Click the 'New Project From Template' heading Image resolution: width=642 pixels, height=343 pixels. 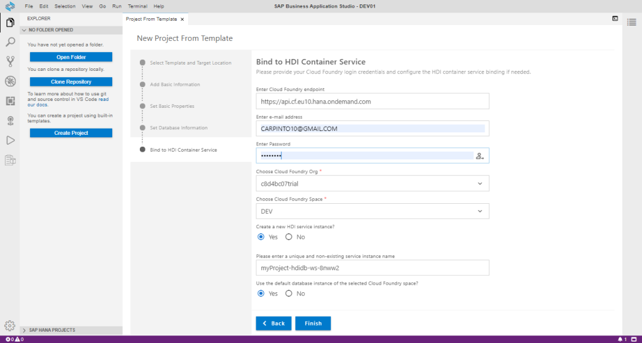point(185,38)
